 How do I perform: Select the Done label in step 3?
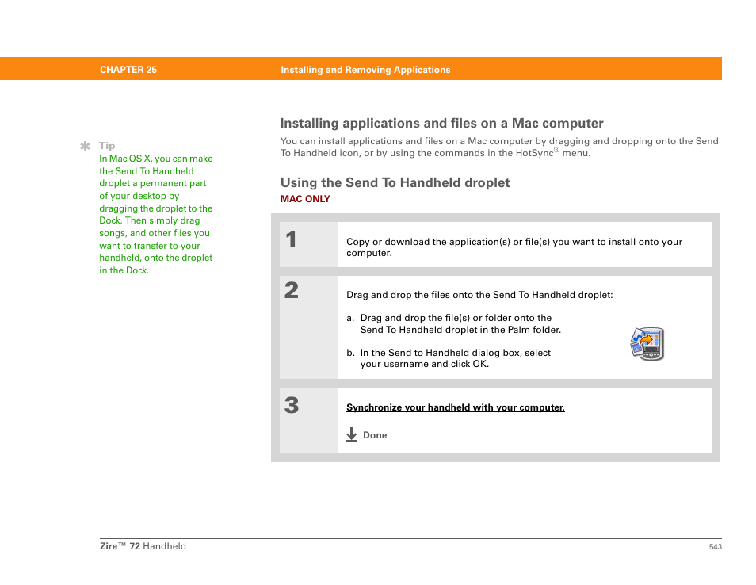375,435
